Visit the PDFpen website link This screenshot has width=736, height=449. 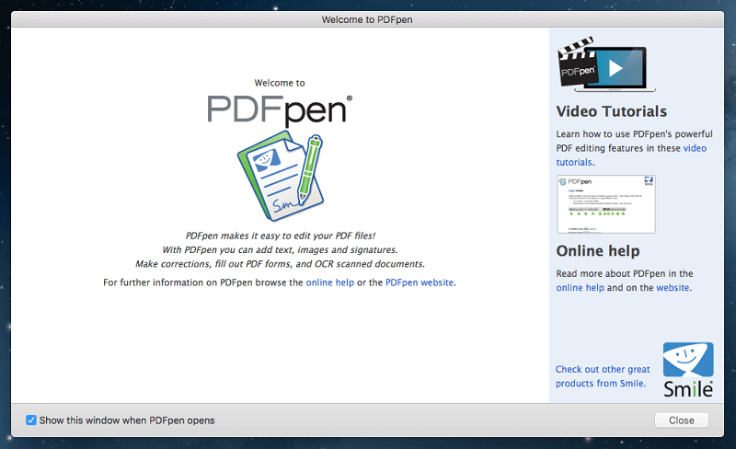pyautogui.click(x=420, y=282)
